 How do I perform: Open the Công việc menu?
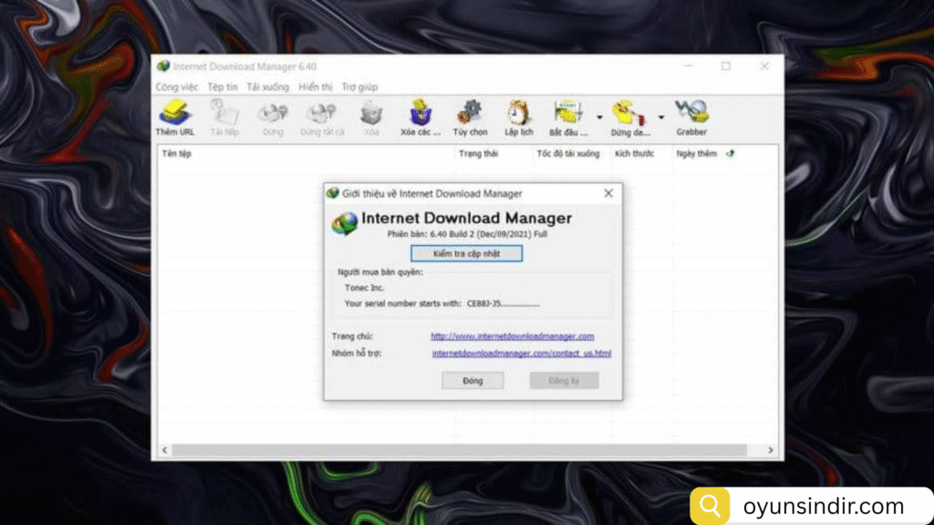176,87
